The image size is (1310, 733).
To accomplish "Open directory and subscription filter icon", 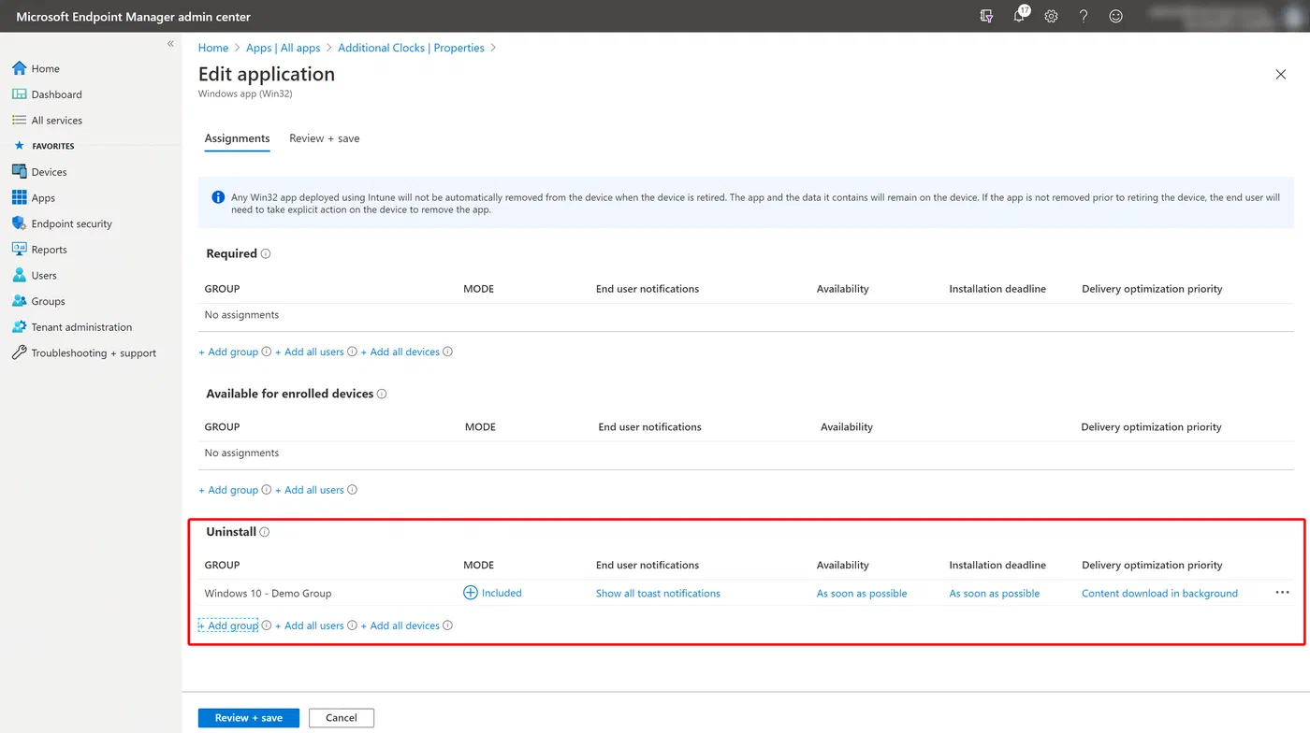I will pyautogui.click(x=986, y=16).
